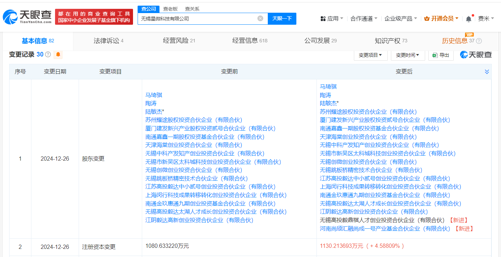
Task: Open 无锡市新吴区太科城 link in 变更后
Action: 388,153
